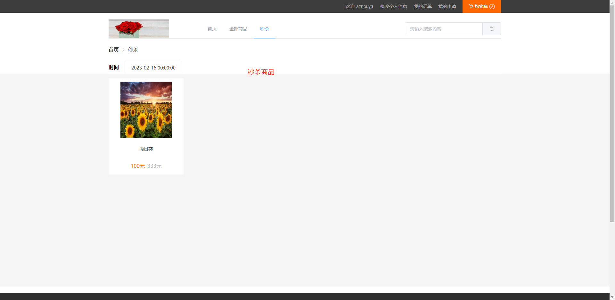Open 我的订单 to view orders

click(x=422, y=6)
